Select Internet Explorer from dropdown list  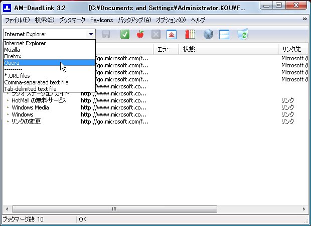pos(49,43)
